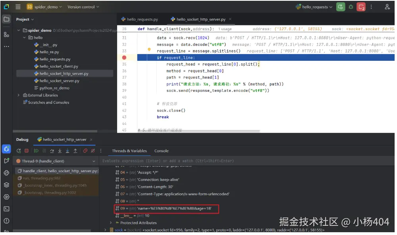The height and width of the screenshot is (235, 397).
Task: Expand the sock variable node
Action: pos(105,230)
